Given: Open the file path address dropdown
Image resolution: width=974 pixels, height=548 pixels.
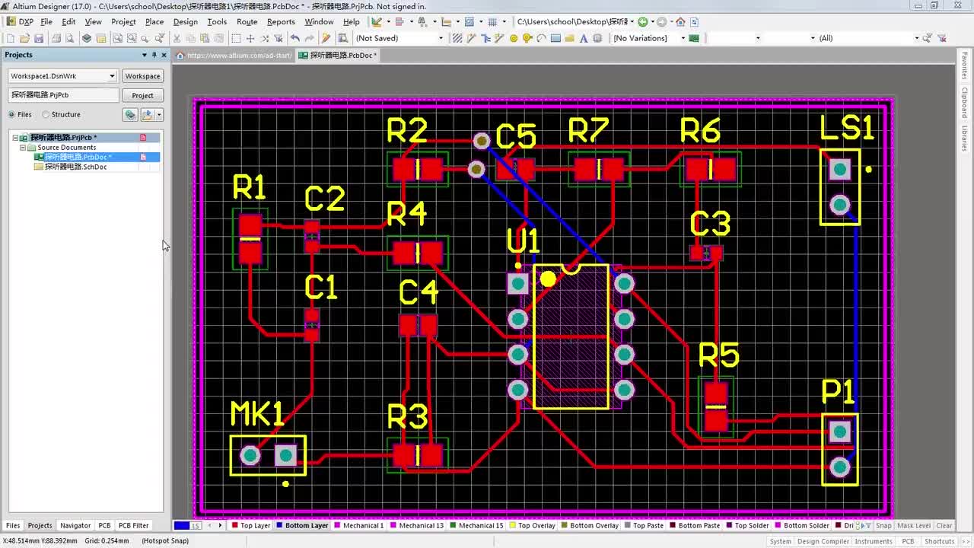Looking at the screenshot, I should (632, 21).
